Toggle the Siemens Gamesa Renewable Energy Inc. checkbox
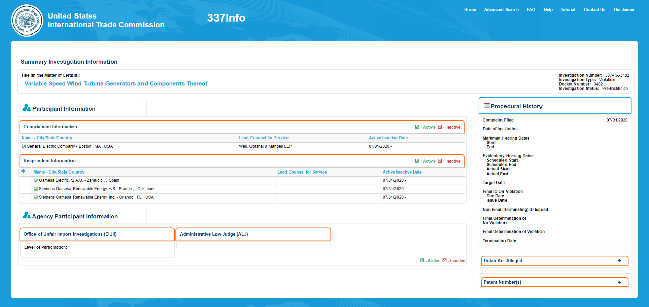Image resolution: width=649 pixels, height=307 pixels. pos(36,197)
